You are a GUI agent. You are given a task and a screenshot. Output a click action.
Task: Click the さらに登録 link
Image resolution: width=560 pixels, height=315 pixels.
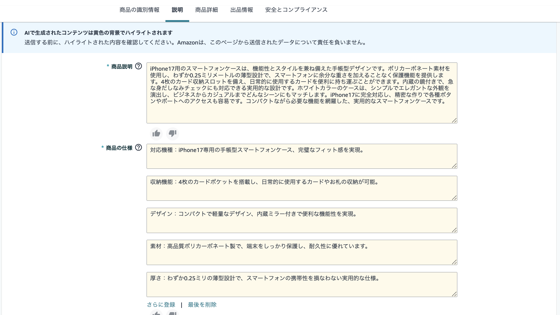point(161,305)
